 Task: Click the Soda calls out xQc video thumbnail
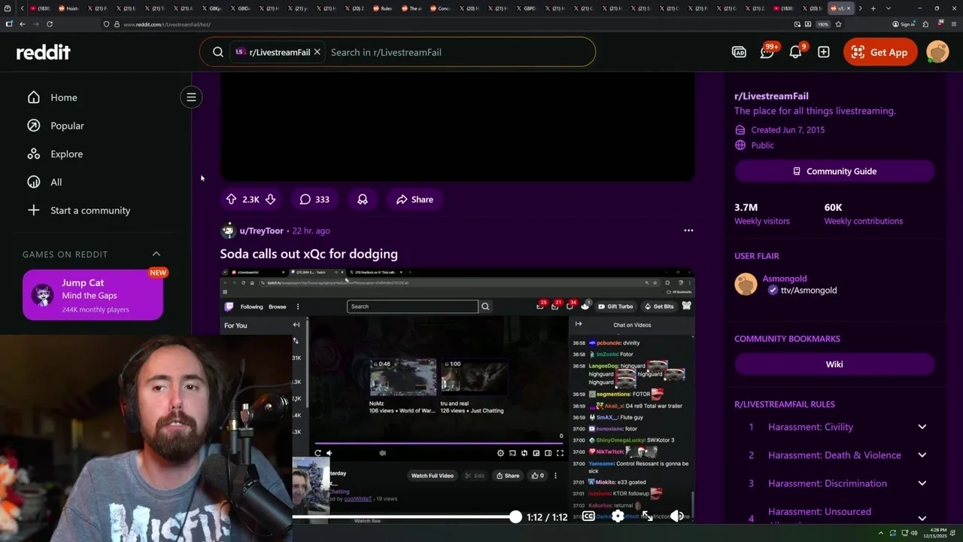coord(457,395)
